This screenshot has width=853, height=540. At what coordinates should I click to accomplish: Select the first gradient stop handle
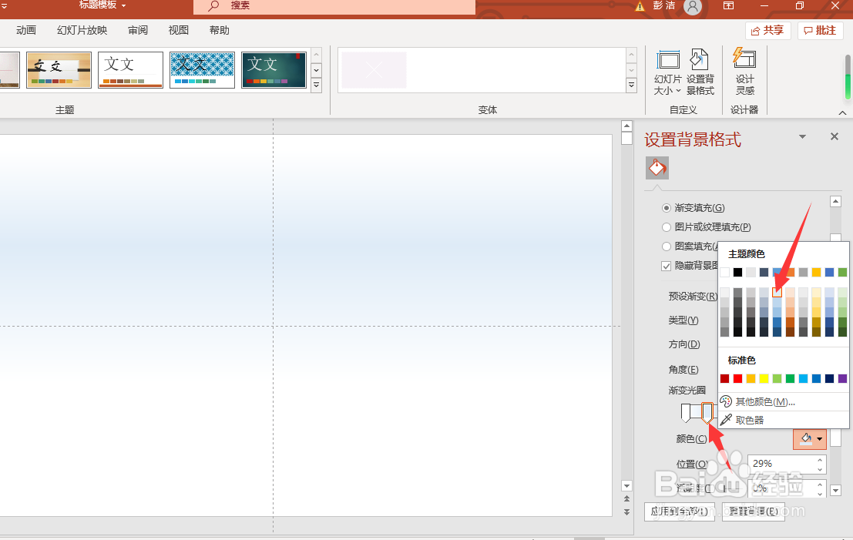[x=686, y=413]
